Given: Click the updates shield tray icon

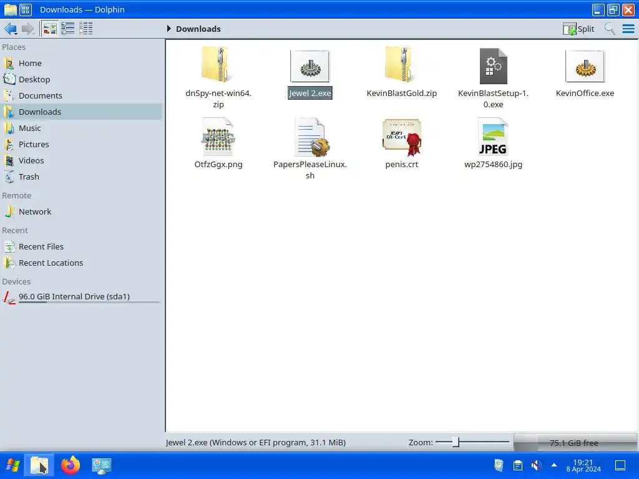Looking at the screenshot, I should pyautogui.click(x=499, y=465).
